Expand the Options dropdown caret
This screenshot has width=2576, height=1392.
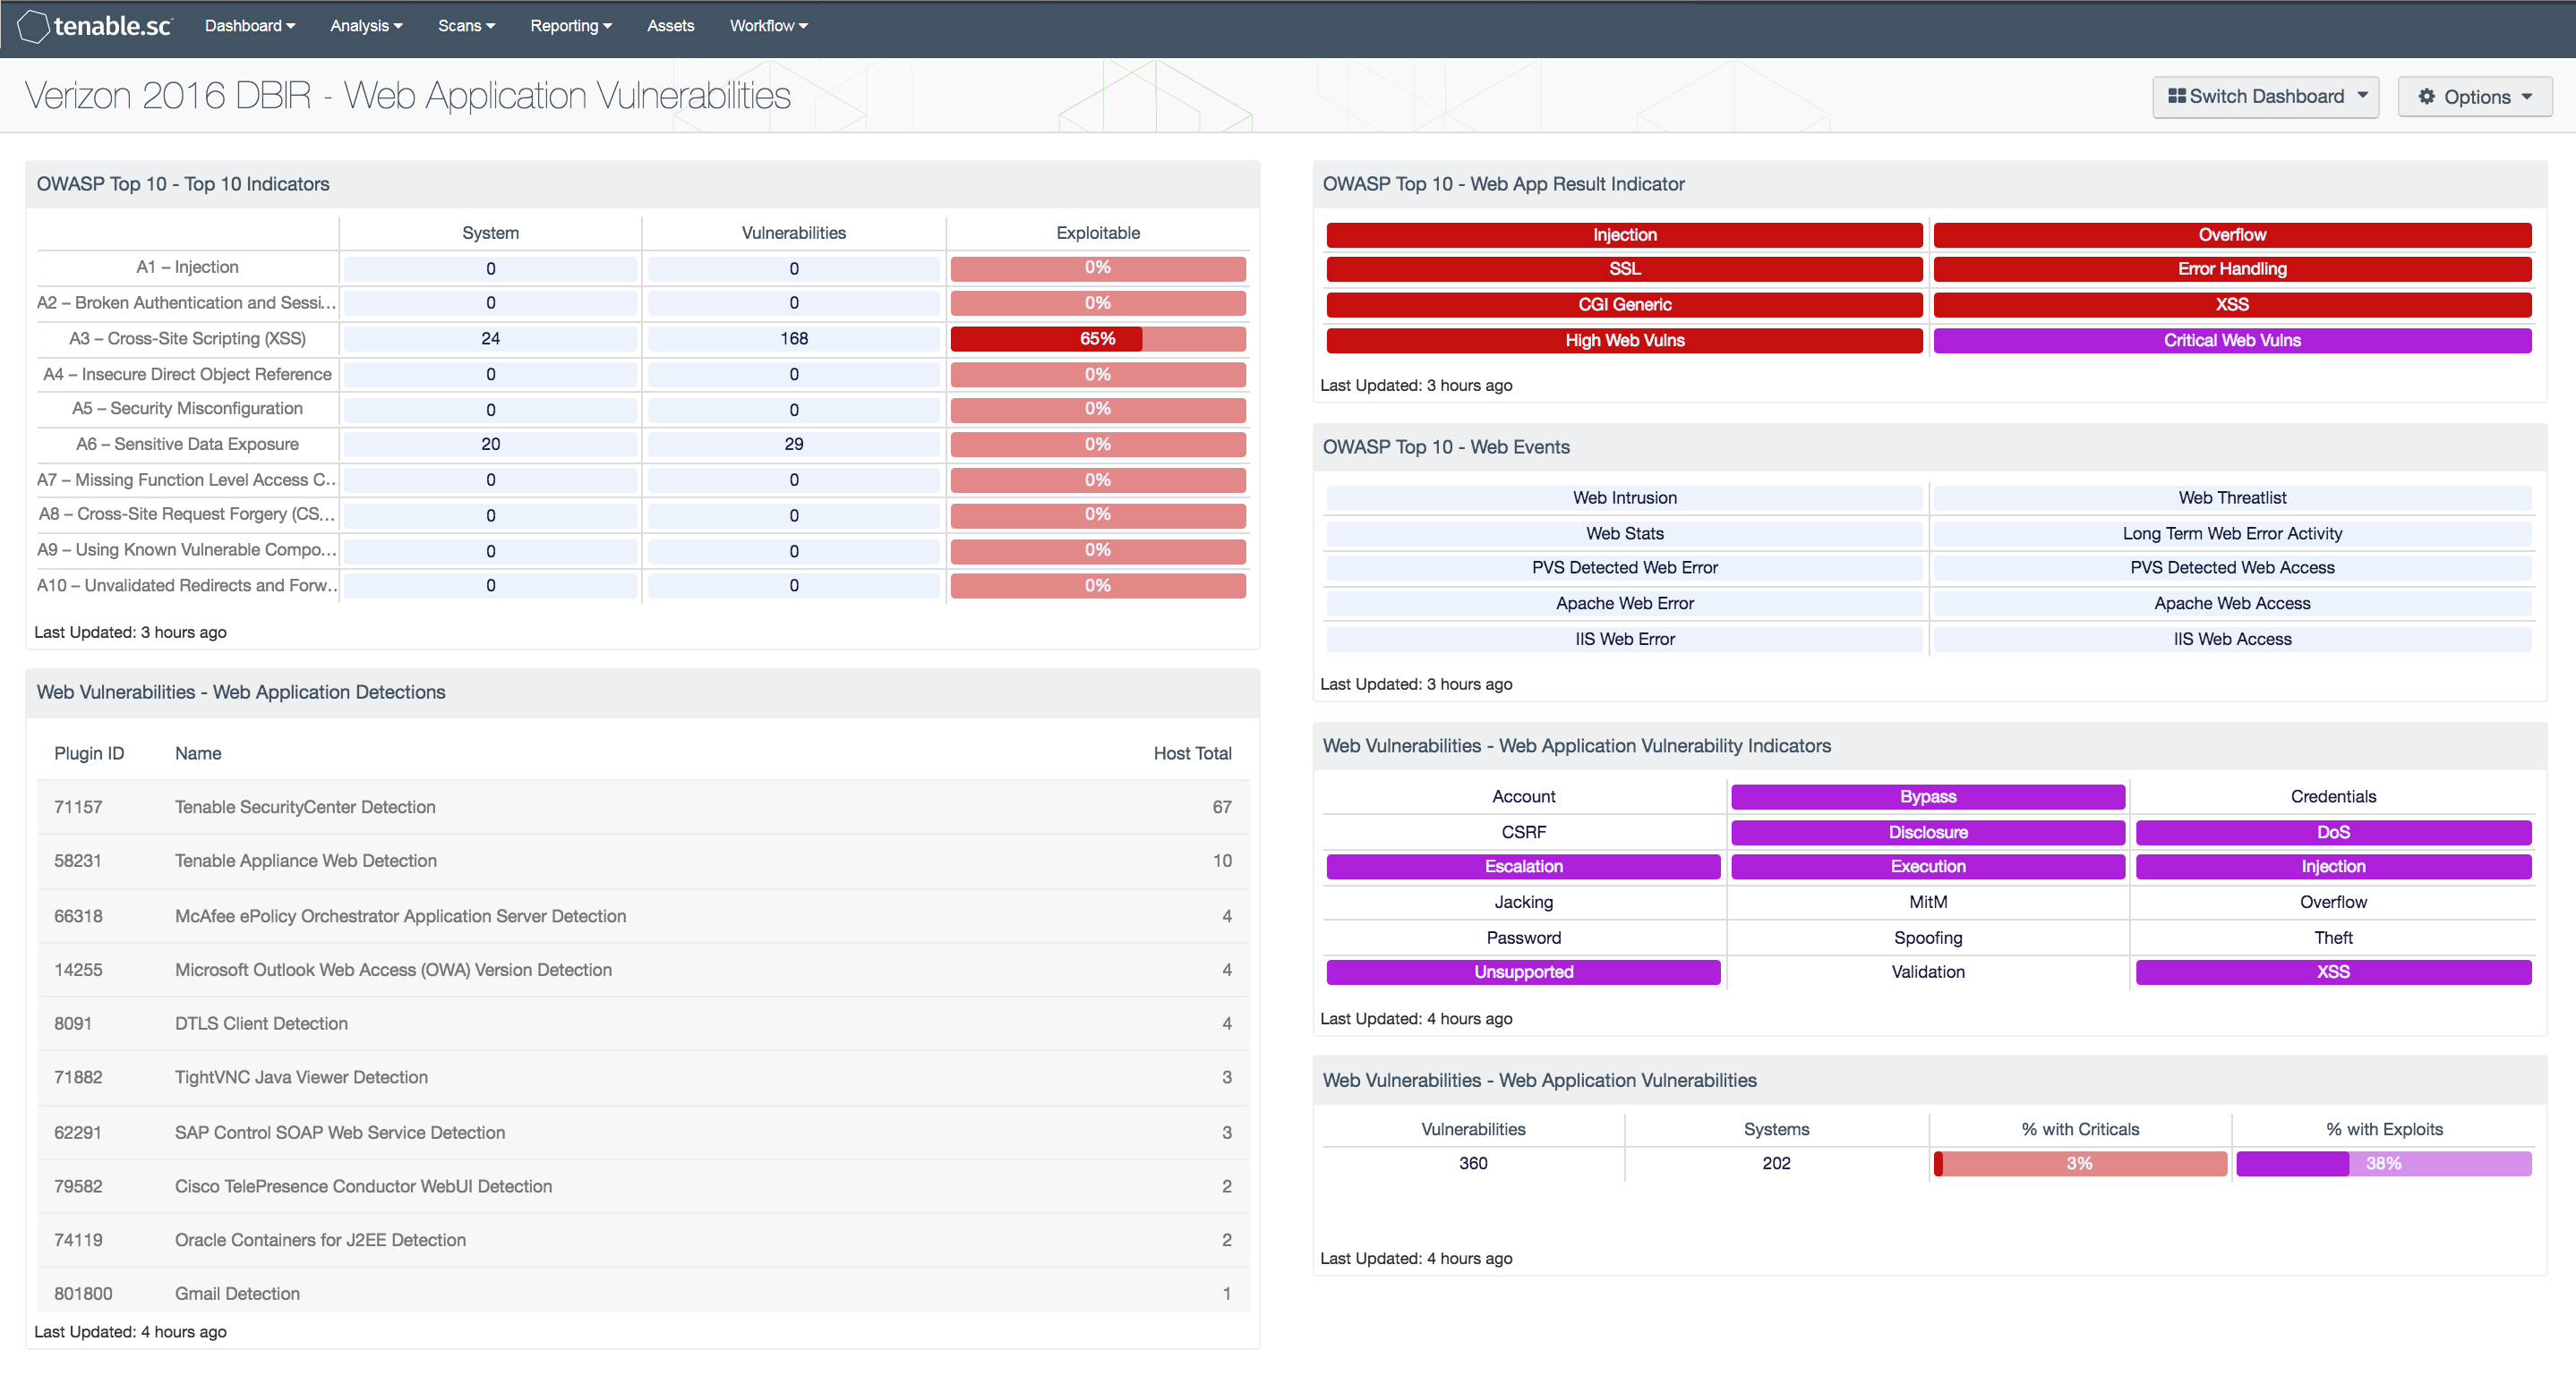2527,97
